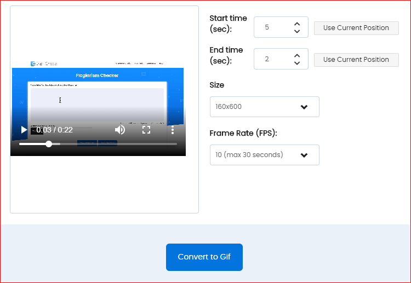This screenshot has height=283, width=411.
Task: Enter fullscreen mode on video player
Action: pyautogui.click(x=146, y=130)
